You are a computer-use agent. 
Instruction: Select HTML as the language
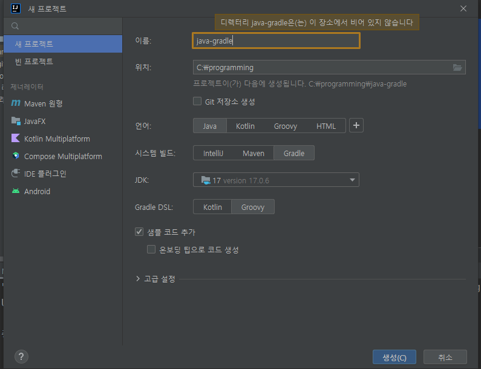click(x=326, y=126)
